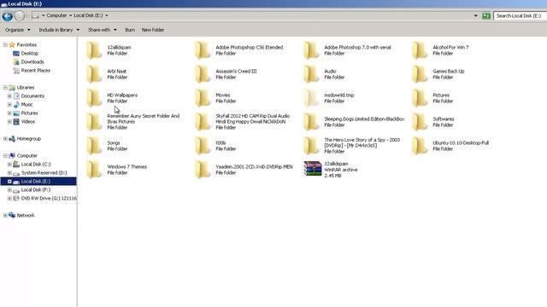The height and width of the screenshot is (307, 547).
Task: Select the highlighted Local Disk (E:) tree item
Action: [38, 182]
